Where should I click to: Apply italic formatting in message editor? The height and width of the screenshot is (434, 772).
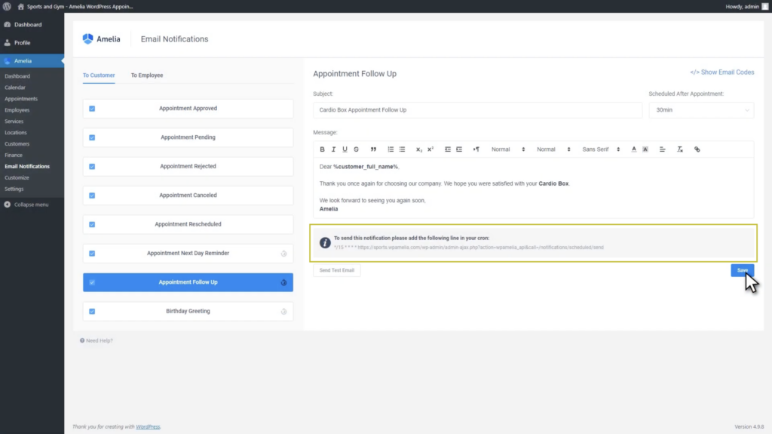coord(333,149)
